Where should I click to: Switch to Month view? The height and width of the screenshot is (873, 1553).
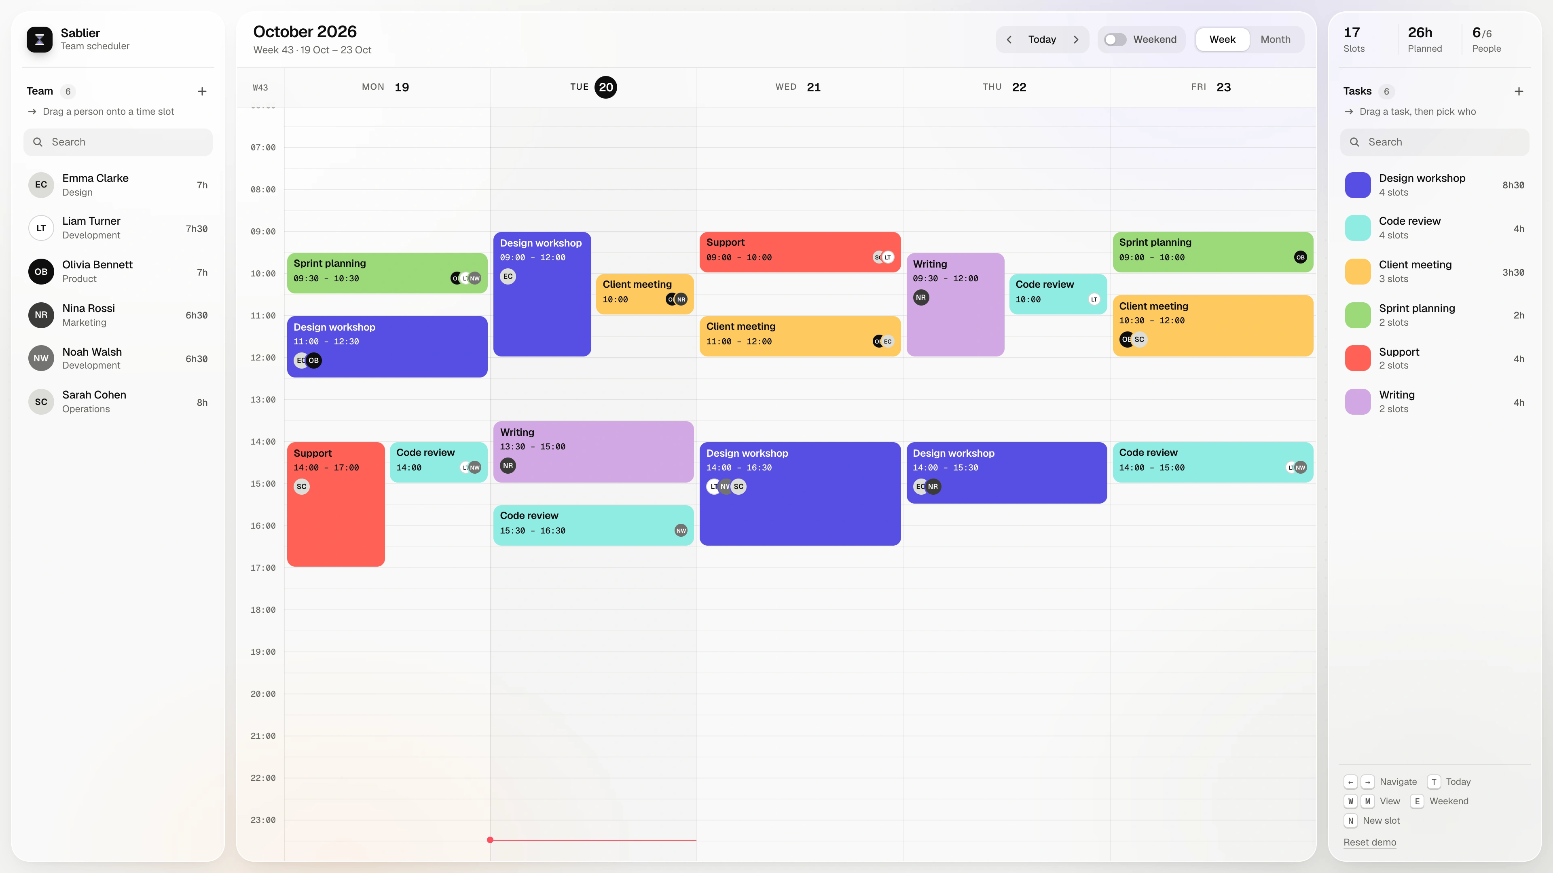1275,40
